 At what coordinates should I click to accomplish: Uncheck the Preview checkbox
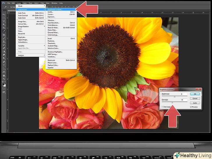click(x=191, y=107)
